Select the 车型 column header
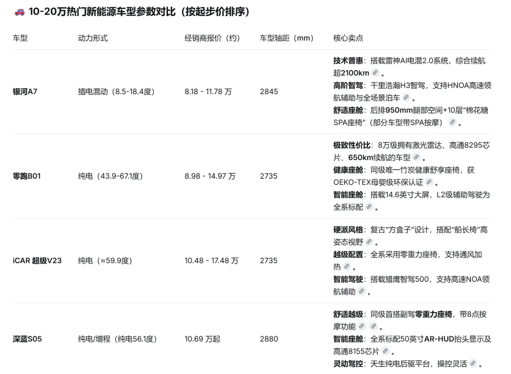The image size is (511, 374). click(x=20, y=38)
